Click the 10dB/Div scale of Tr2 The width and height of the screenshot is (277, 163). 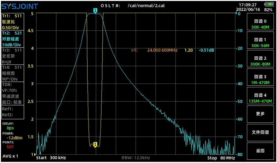tap(12, 45)
